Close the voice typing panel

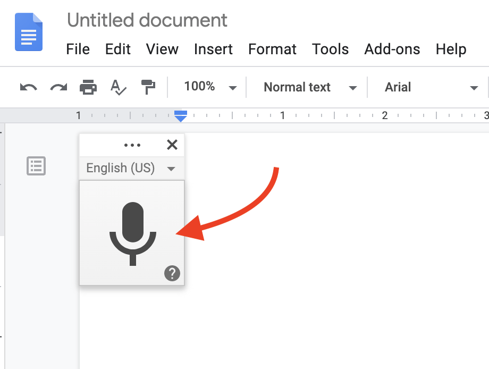pos(172,145)
